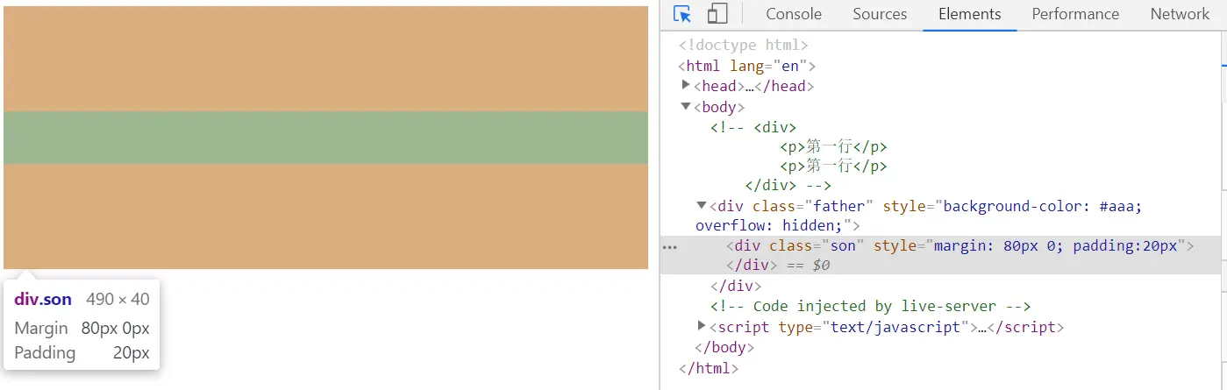Click the green content area of div.son
Image resolution: width=1227 pixels, height=390 pixels.
tap(325, 138)
